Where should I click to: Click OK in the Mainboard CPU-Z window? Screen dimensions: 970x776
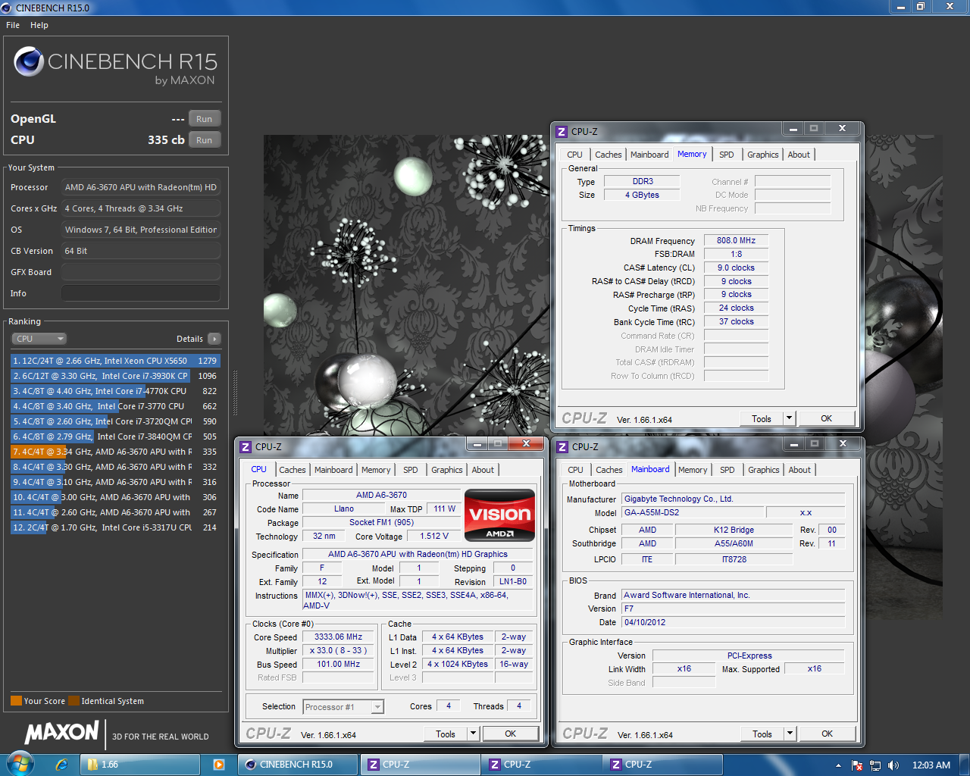tap(828, 734)
